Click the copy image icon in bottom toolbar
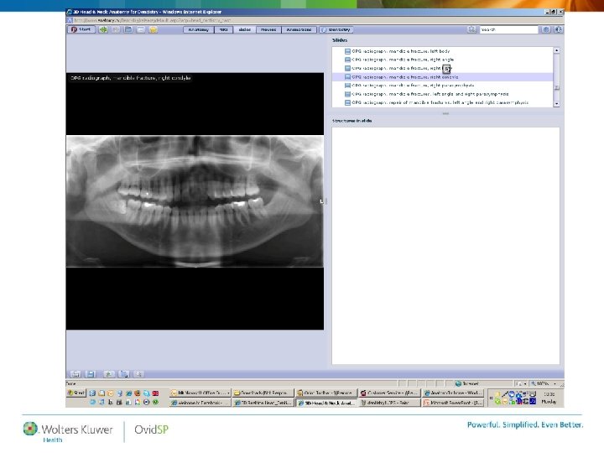The width and height of the screenshot is (604, 453). [124, 374]
